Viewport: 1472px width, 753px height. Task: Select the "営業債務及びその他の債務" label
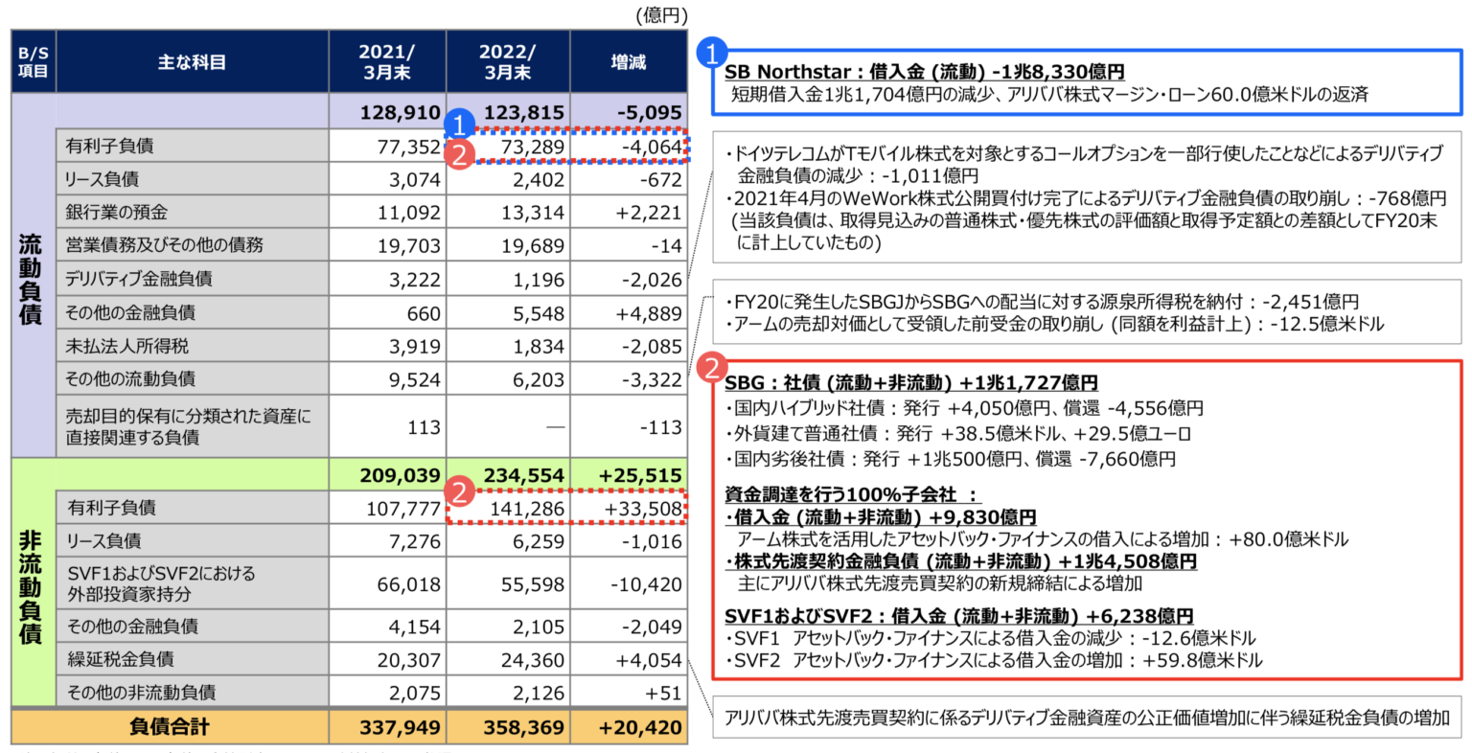point(164,245)
